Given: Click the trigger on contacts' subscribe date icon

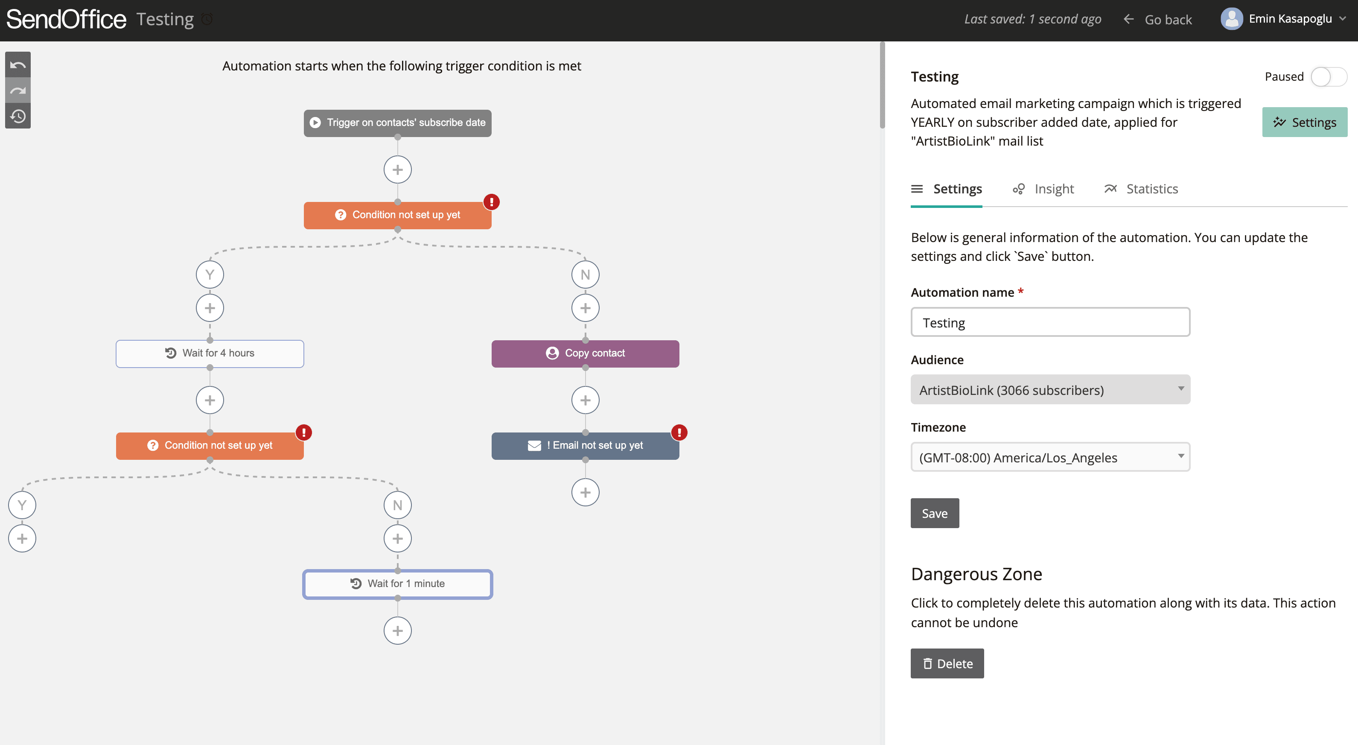Looking at the screenshot, I should [316, 122].
